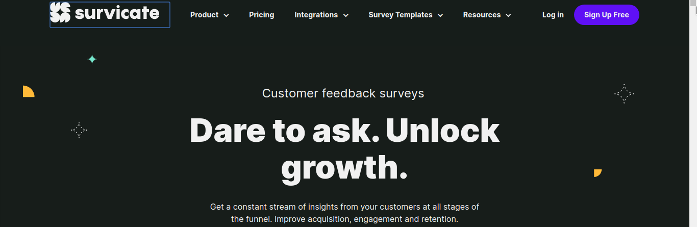Click the Survicate logo symbol

click(x=60, y=13)
